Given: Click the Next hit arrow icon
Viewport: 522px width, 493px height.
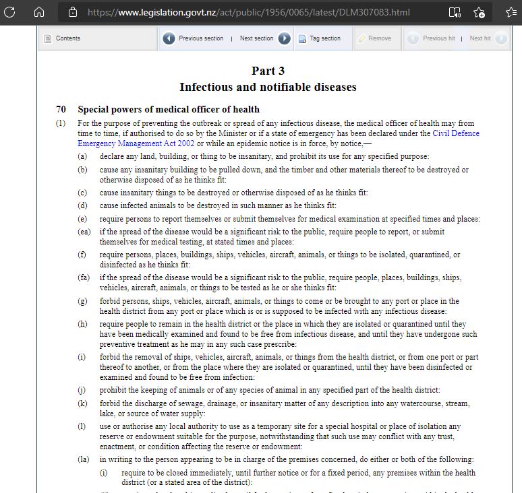Looking at the screenshot, I should coord(501,38).
